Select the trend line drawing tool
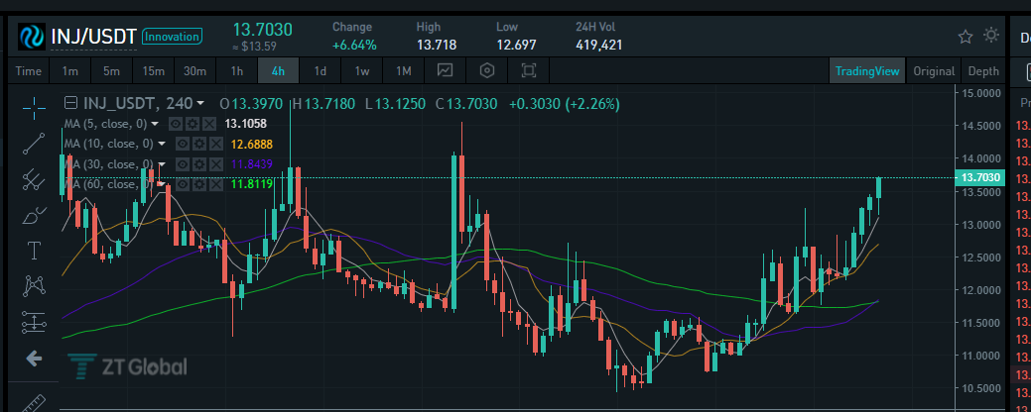This screenshot has width=1031, height=412. click(34, 144)
